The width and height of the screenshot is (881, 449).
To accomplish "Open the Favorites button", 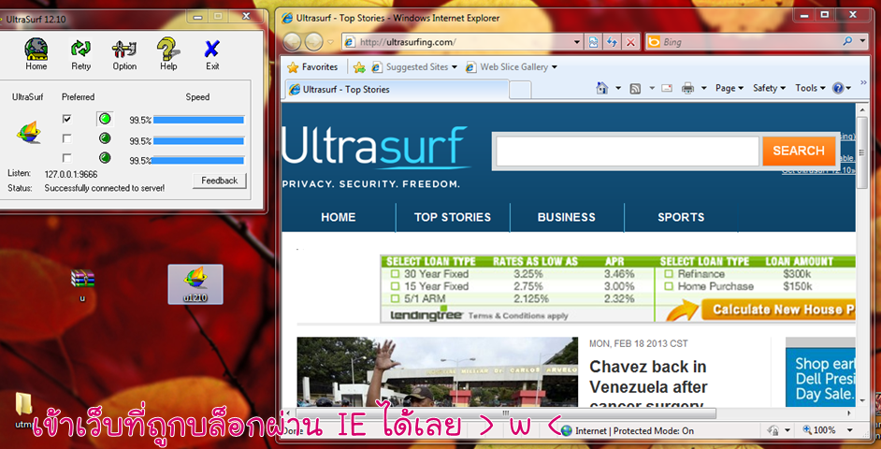I will [x=313, y=67].
